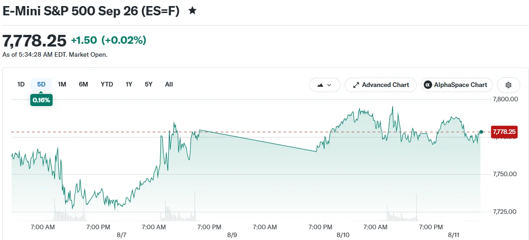Click the 7,750.00 axis label
Viewport: 529px width, 240px height.
pyautogui.click(x=505, y=174)
